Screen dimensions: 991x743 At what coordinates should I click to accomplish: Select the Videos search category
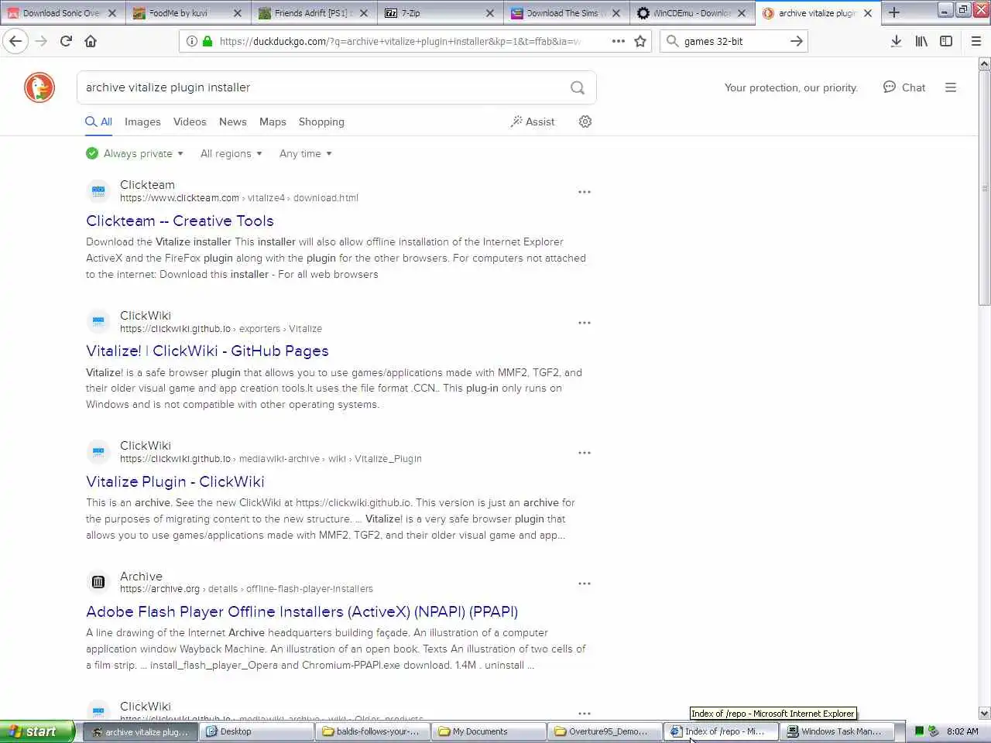click(190, 122)
